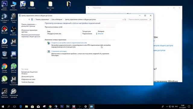Go up one level in Control Panel
The image size is (193, 109).
coord(29,19)
